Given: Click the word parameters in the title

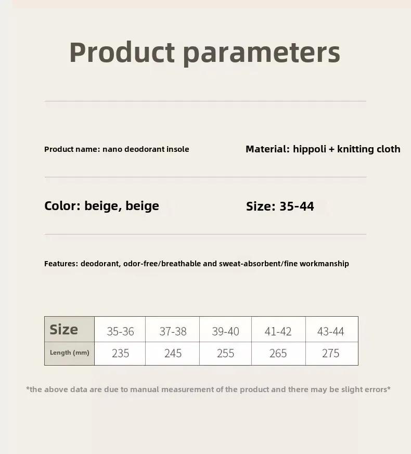Looking at the screenshot, I should coord(262,54).
